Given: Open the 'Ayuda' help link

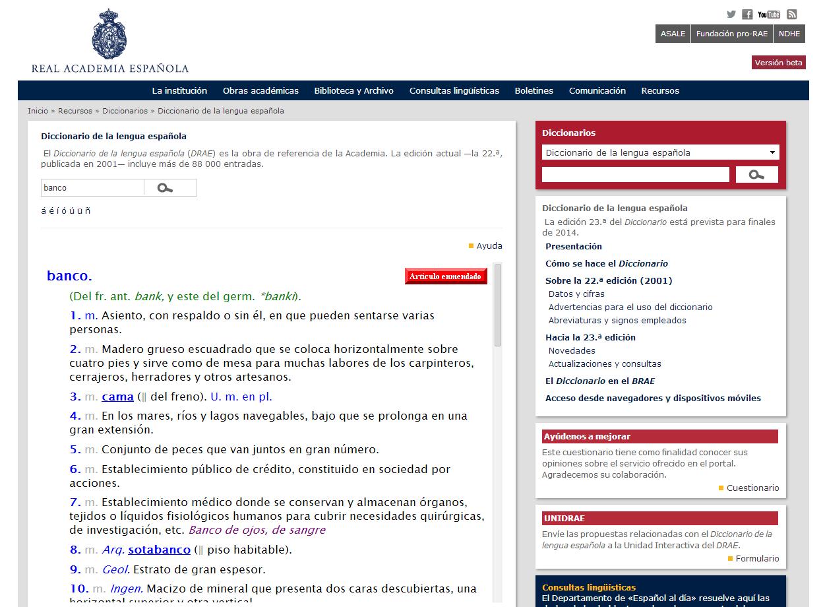Looking at the screenshot, I should pyautogui.click(x=489, y=246).
